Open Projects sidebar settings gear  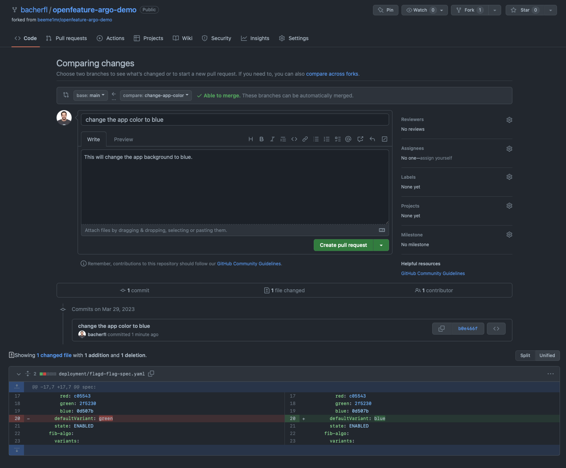point(509,206)
